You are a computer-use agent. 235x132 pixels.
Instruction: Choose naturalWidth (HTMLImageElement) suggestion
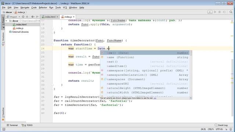pos(145,92)
